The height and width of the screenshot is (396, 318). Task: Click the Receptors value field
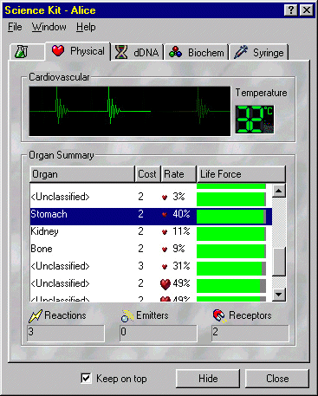coord(250,334)
